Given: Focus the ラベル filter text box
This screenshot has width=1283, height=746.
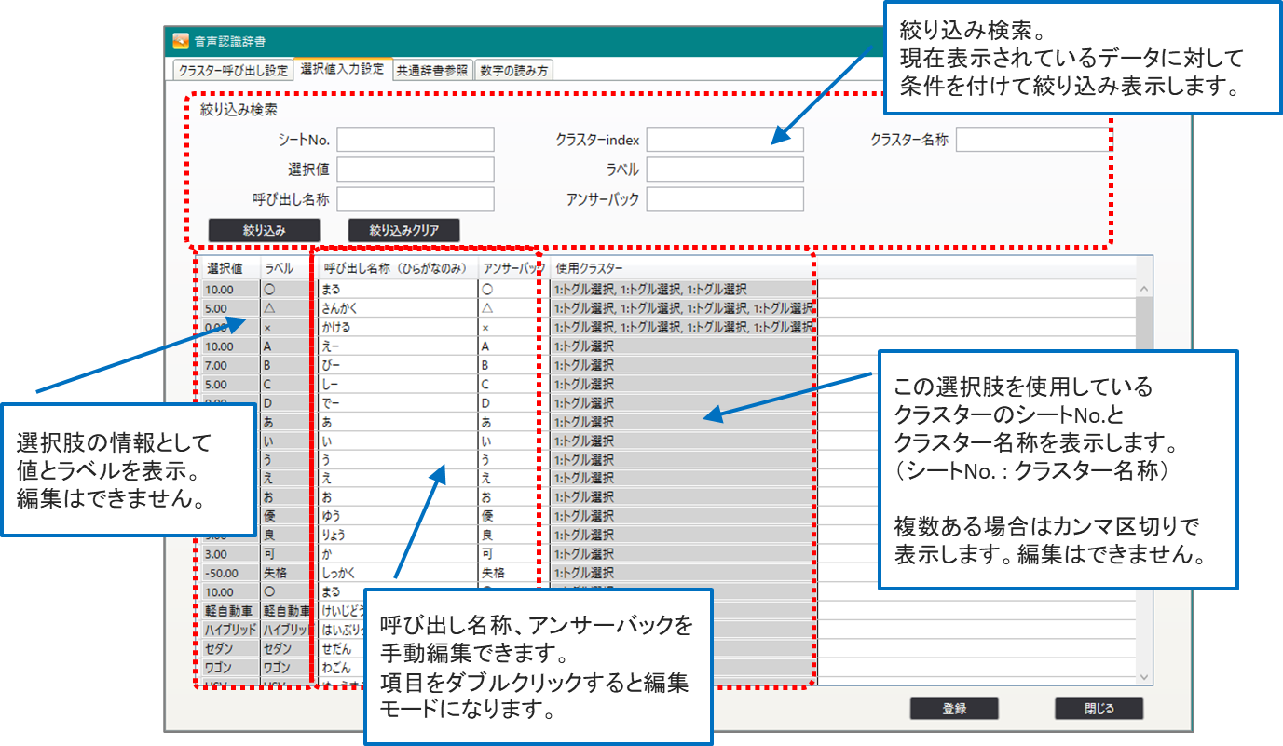Looking at the screenshot, I should (x=724, y=170).
